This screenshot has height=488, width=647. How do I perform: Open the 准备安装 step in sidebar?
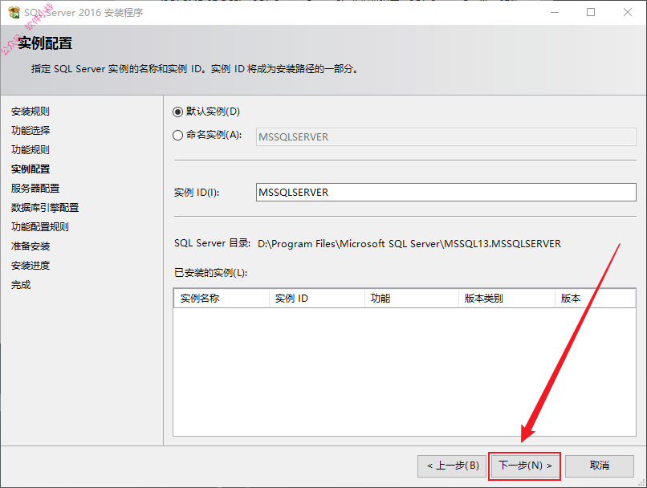(x=31, y=246)
